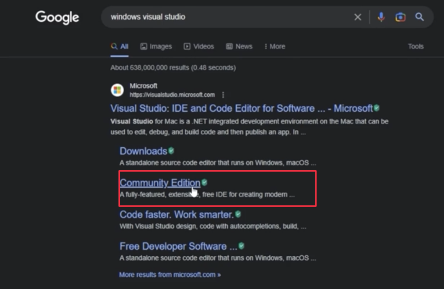The width and height of the screenshot is (444, 289).
Task: Open the Downloads sitelink
Action: [143, 151]
